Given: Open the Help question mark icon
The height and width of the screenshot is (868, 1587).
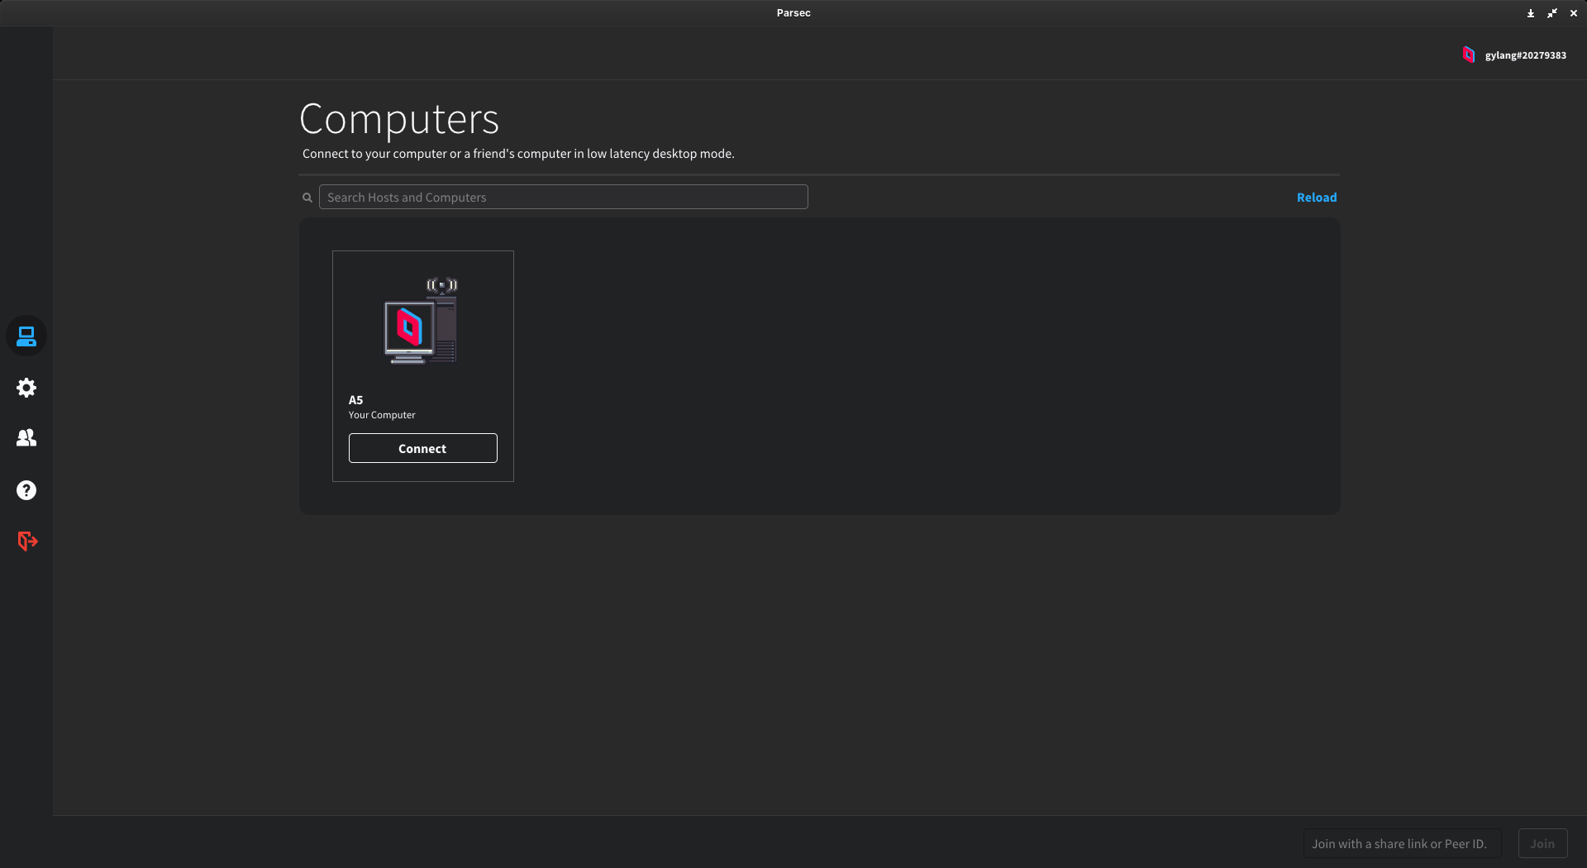Looking at the screenshot, I should point(26,490).
